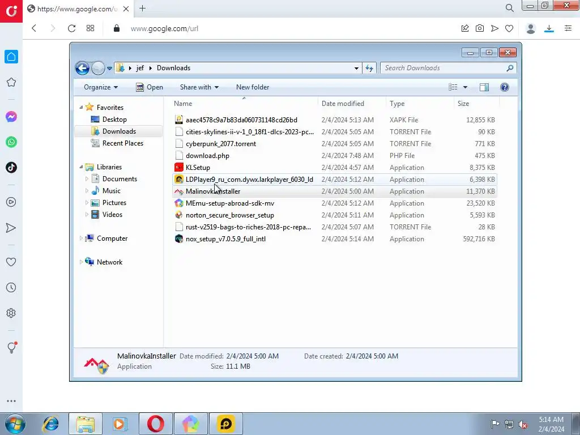The width and height of the screenshot is (580, 435).
Task: Go back in the Explorer window
Action: click(82, 68)
